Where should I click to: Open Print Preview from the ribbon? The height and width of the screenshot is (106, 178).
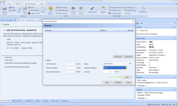[33, 10]
